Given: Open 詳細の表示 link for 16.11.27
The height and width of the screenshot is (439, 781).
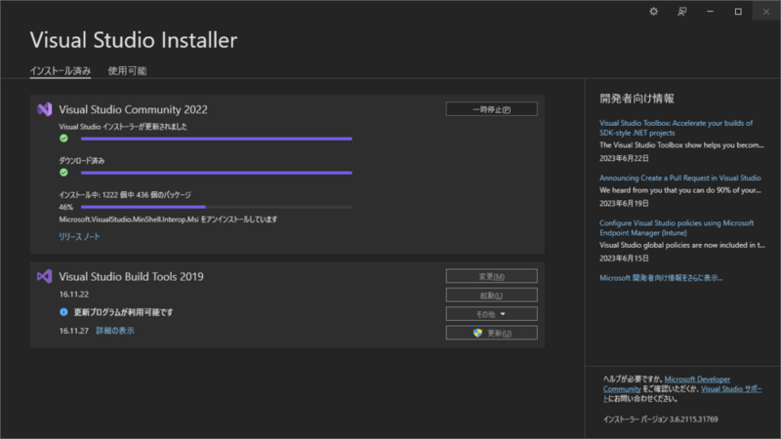Looking at the screenshot, I should point(115,331).
